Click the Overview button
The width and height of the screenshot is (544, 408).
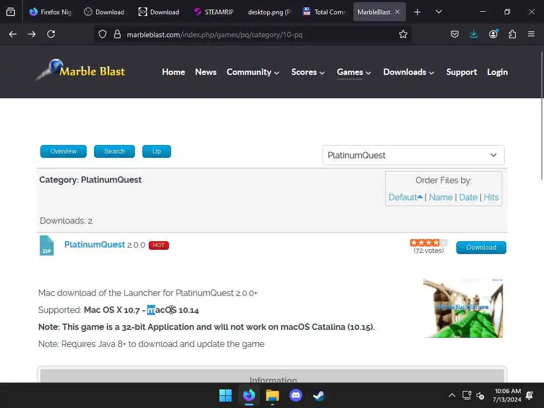pyautogui.click(x=63, y=151)
